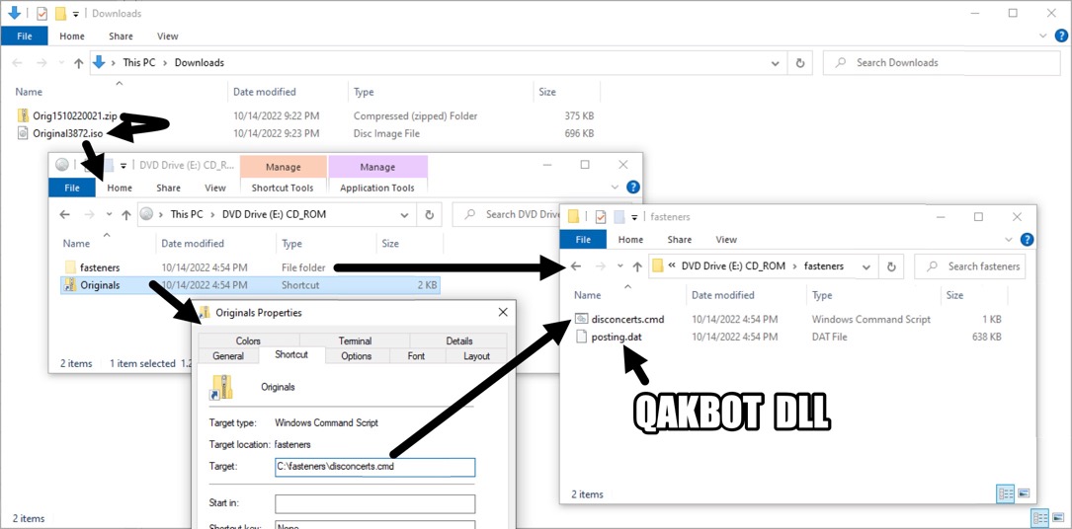Click the file icon beside posting.dat
Image resolution: width=1072 pixels, height=529 pixels.
(581, 337)
